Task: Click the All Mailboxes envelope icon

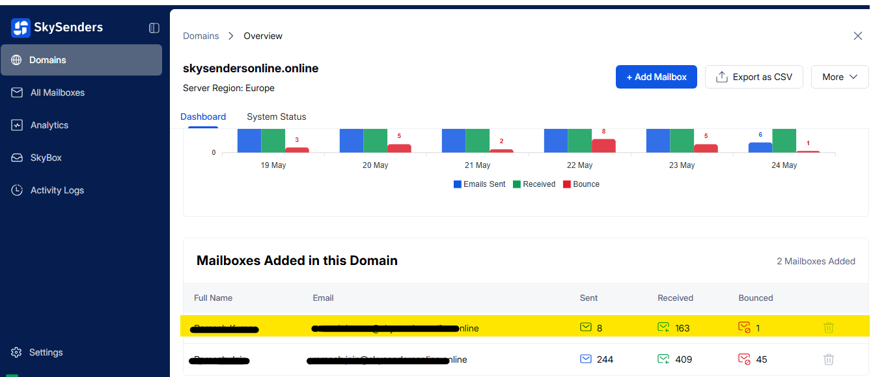Action: click(17, 92)
